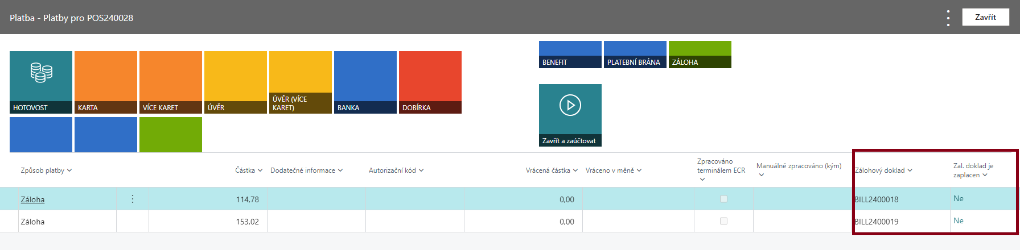This screenshot has height=250, width=1020.
Task: Click unlabeled blue tile below HOTOVOST
Action: [x=41, y=135]
